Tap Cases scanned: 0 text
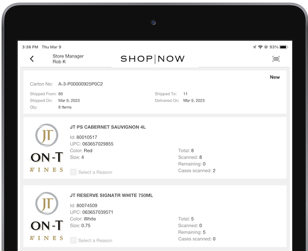The height and width of the screenshot is (251, 308). tap(197, 239)
